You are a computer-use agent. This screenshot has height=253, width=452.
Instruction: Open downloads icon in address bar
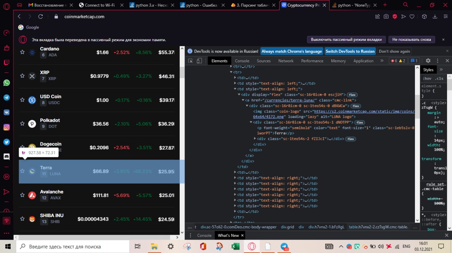pos(435,17)
